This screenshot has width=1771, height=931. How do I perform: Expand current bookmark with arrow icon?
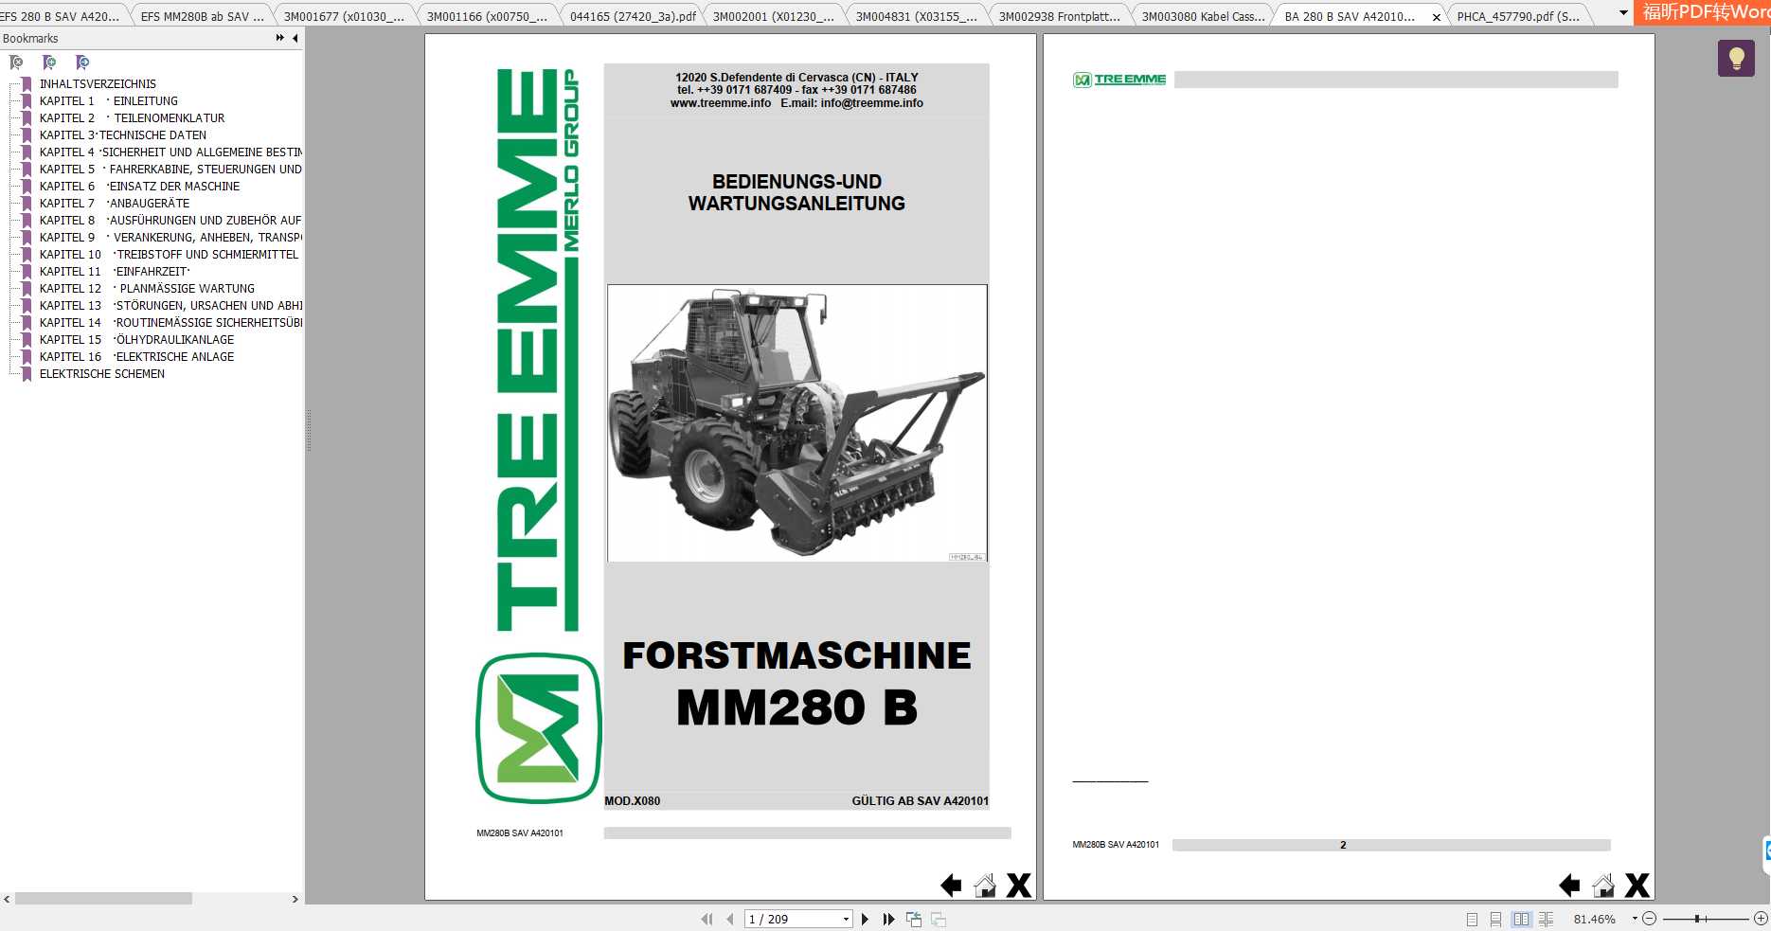click(82, 62)
